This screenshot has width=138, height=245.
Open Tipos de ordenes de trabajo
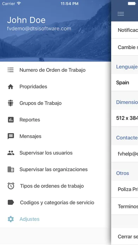56,186
